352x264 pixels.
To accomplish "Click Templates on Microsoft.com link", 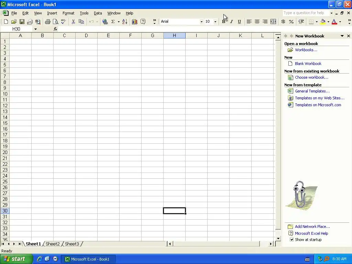I will [x=318, y=105].
